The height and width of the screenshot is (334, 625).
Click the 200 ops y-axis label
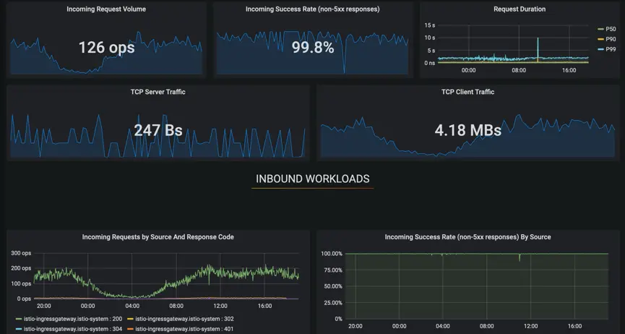tap(21, 268)
